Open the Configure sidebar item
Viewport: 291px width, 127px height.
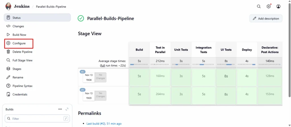[19, 43]
